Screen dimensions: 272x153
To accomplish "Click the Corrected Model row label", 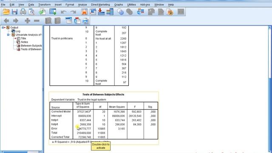I will click(61, 111).
